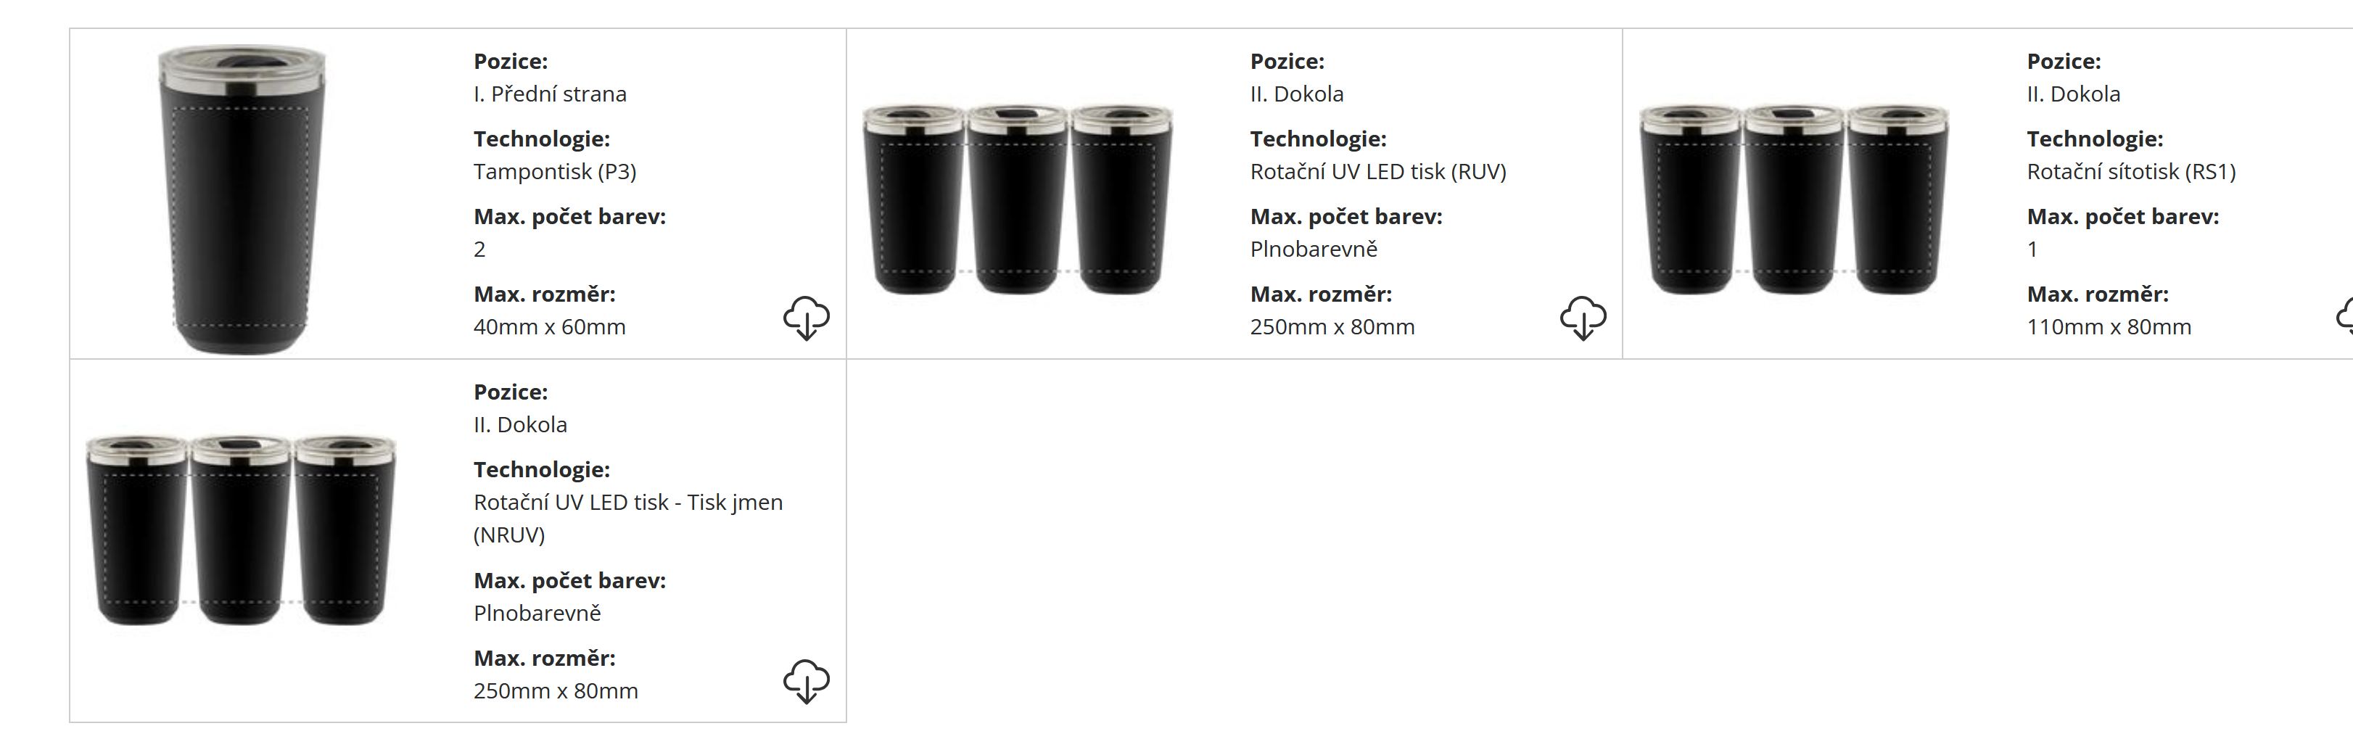This screenshot has height=755, width=2353.
Task: Open the three-mug preview for NRUV printing
Action: coord(241,529)
